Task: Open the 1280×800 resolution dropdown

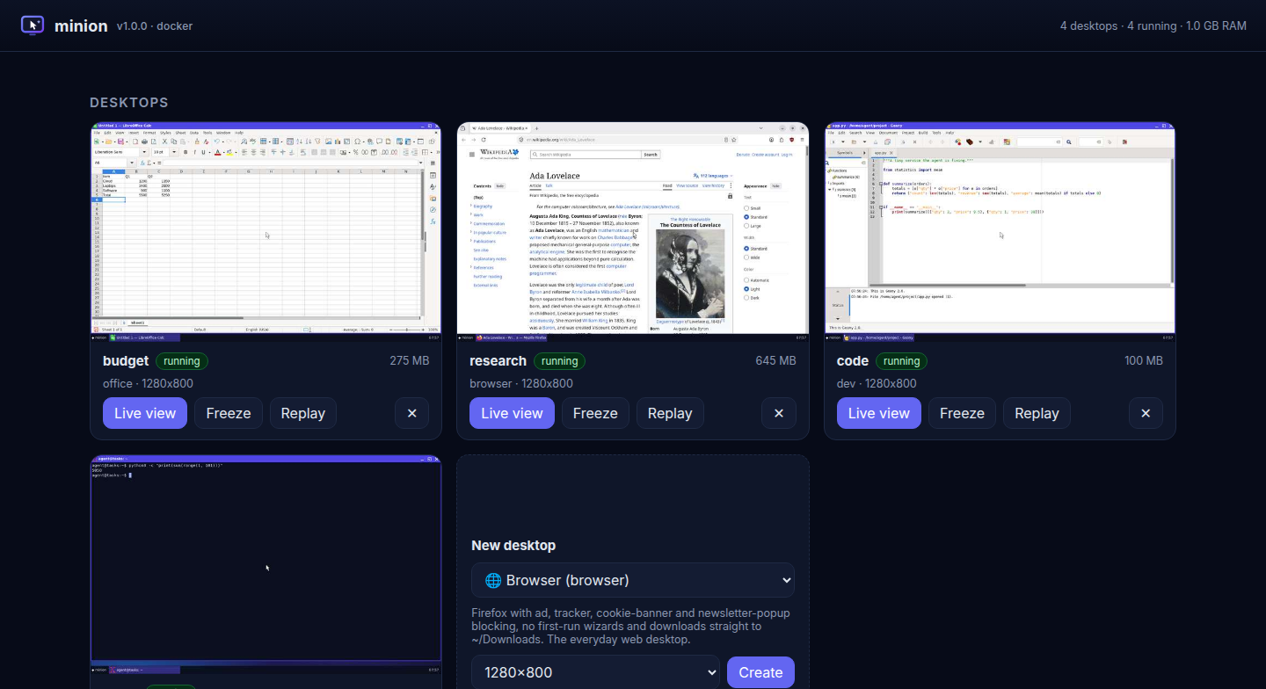Action: [595, 672]
